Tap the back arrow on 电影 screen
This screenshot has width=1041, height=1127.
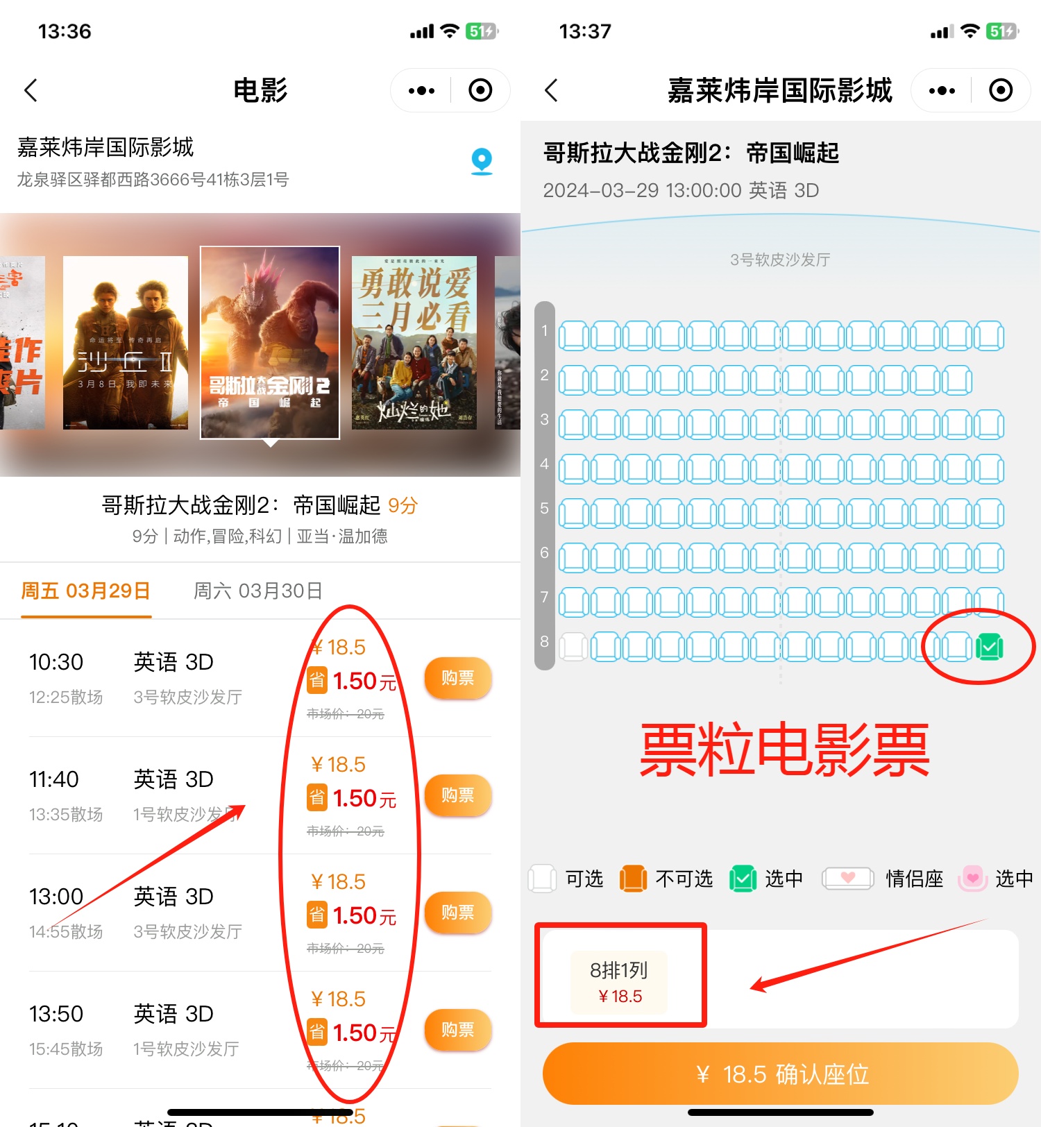coord(31,90)
